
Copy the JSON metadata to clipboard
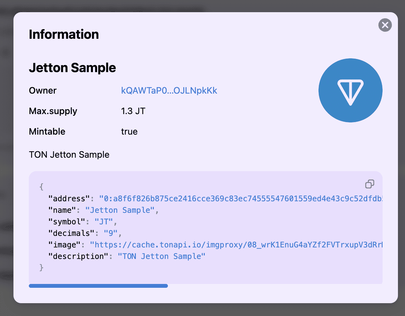pos(369,184)
